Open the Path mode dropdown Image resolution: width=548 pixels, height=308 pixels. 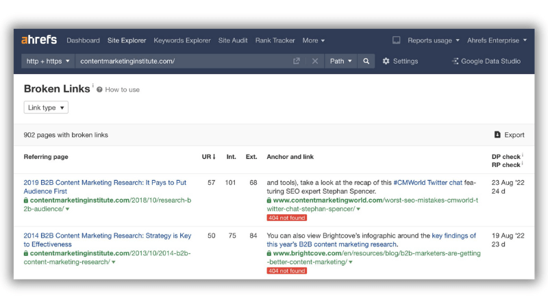coord(340,61)
